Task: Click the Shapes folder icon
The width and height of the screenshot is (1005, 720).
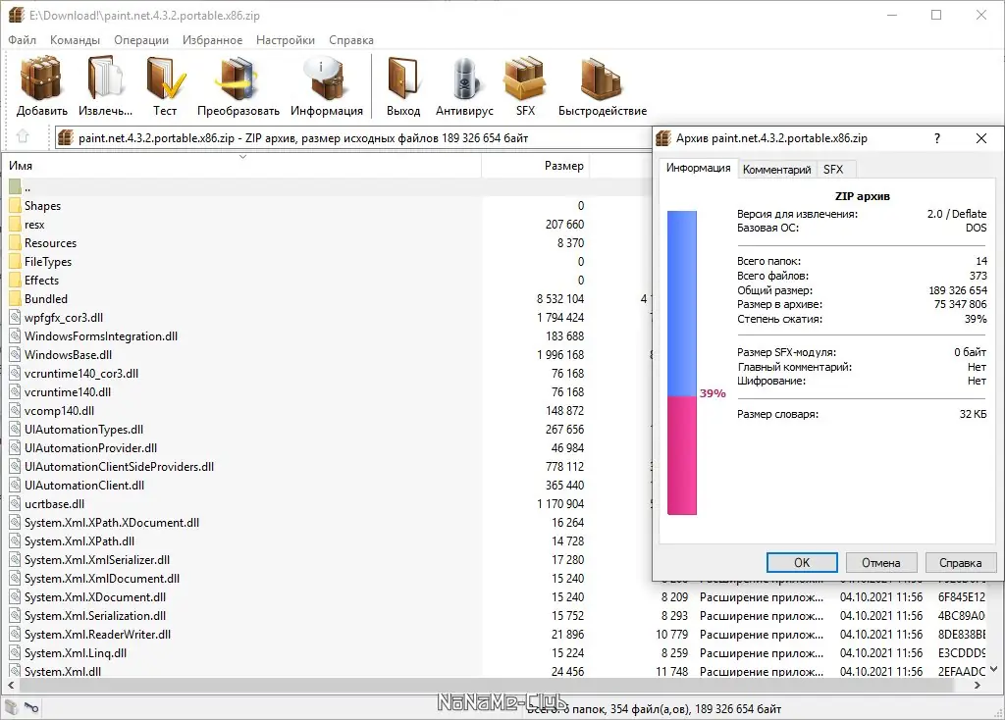Action: tap(16, 206)
